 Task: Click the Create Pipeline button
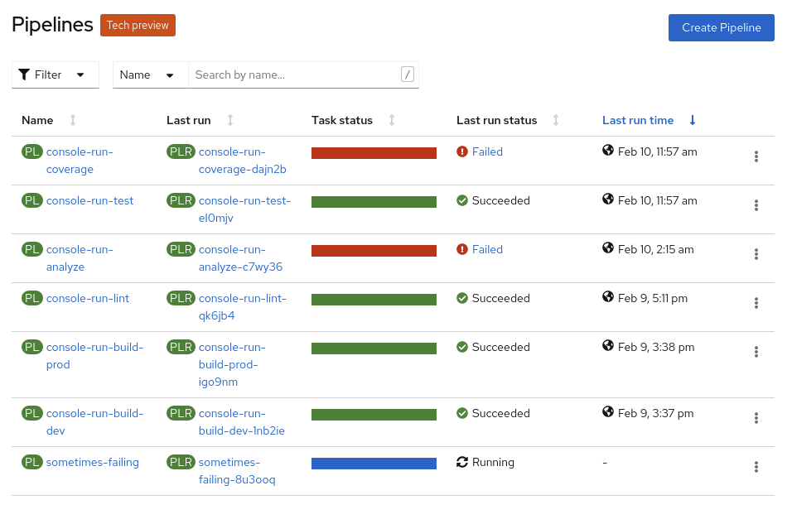click(721, 27)
